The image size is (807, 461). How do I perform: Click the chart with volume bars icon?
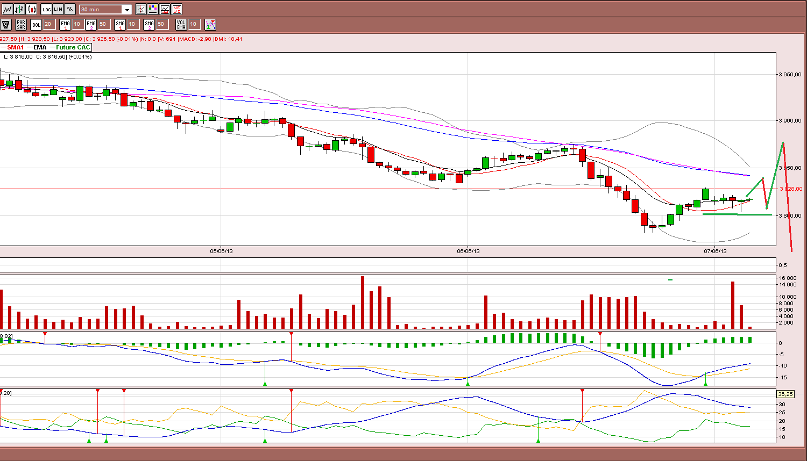pyautogui.click(x=165, y=9)
